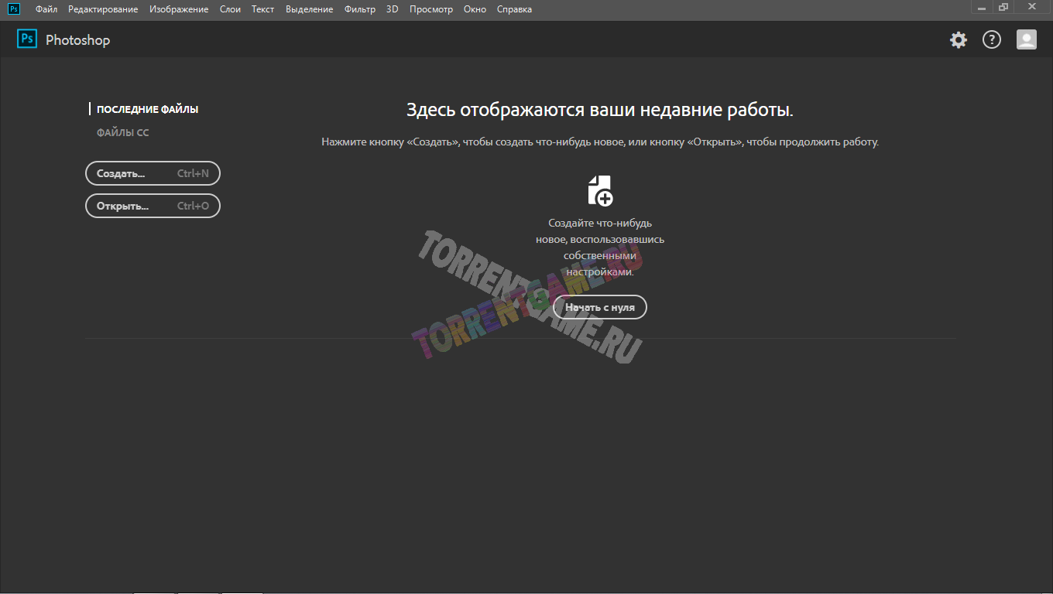Click the Открыть button
This screenshot has height=594, width=1053.
152,206
